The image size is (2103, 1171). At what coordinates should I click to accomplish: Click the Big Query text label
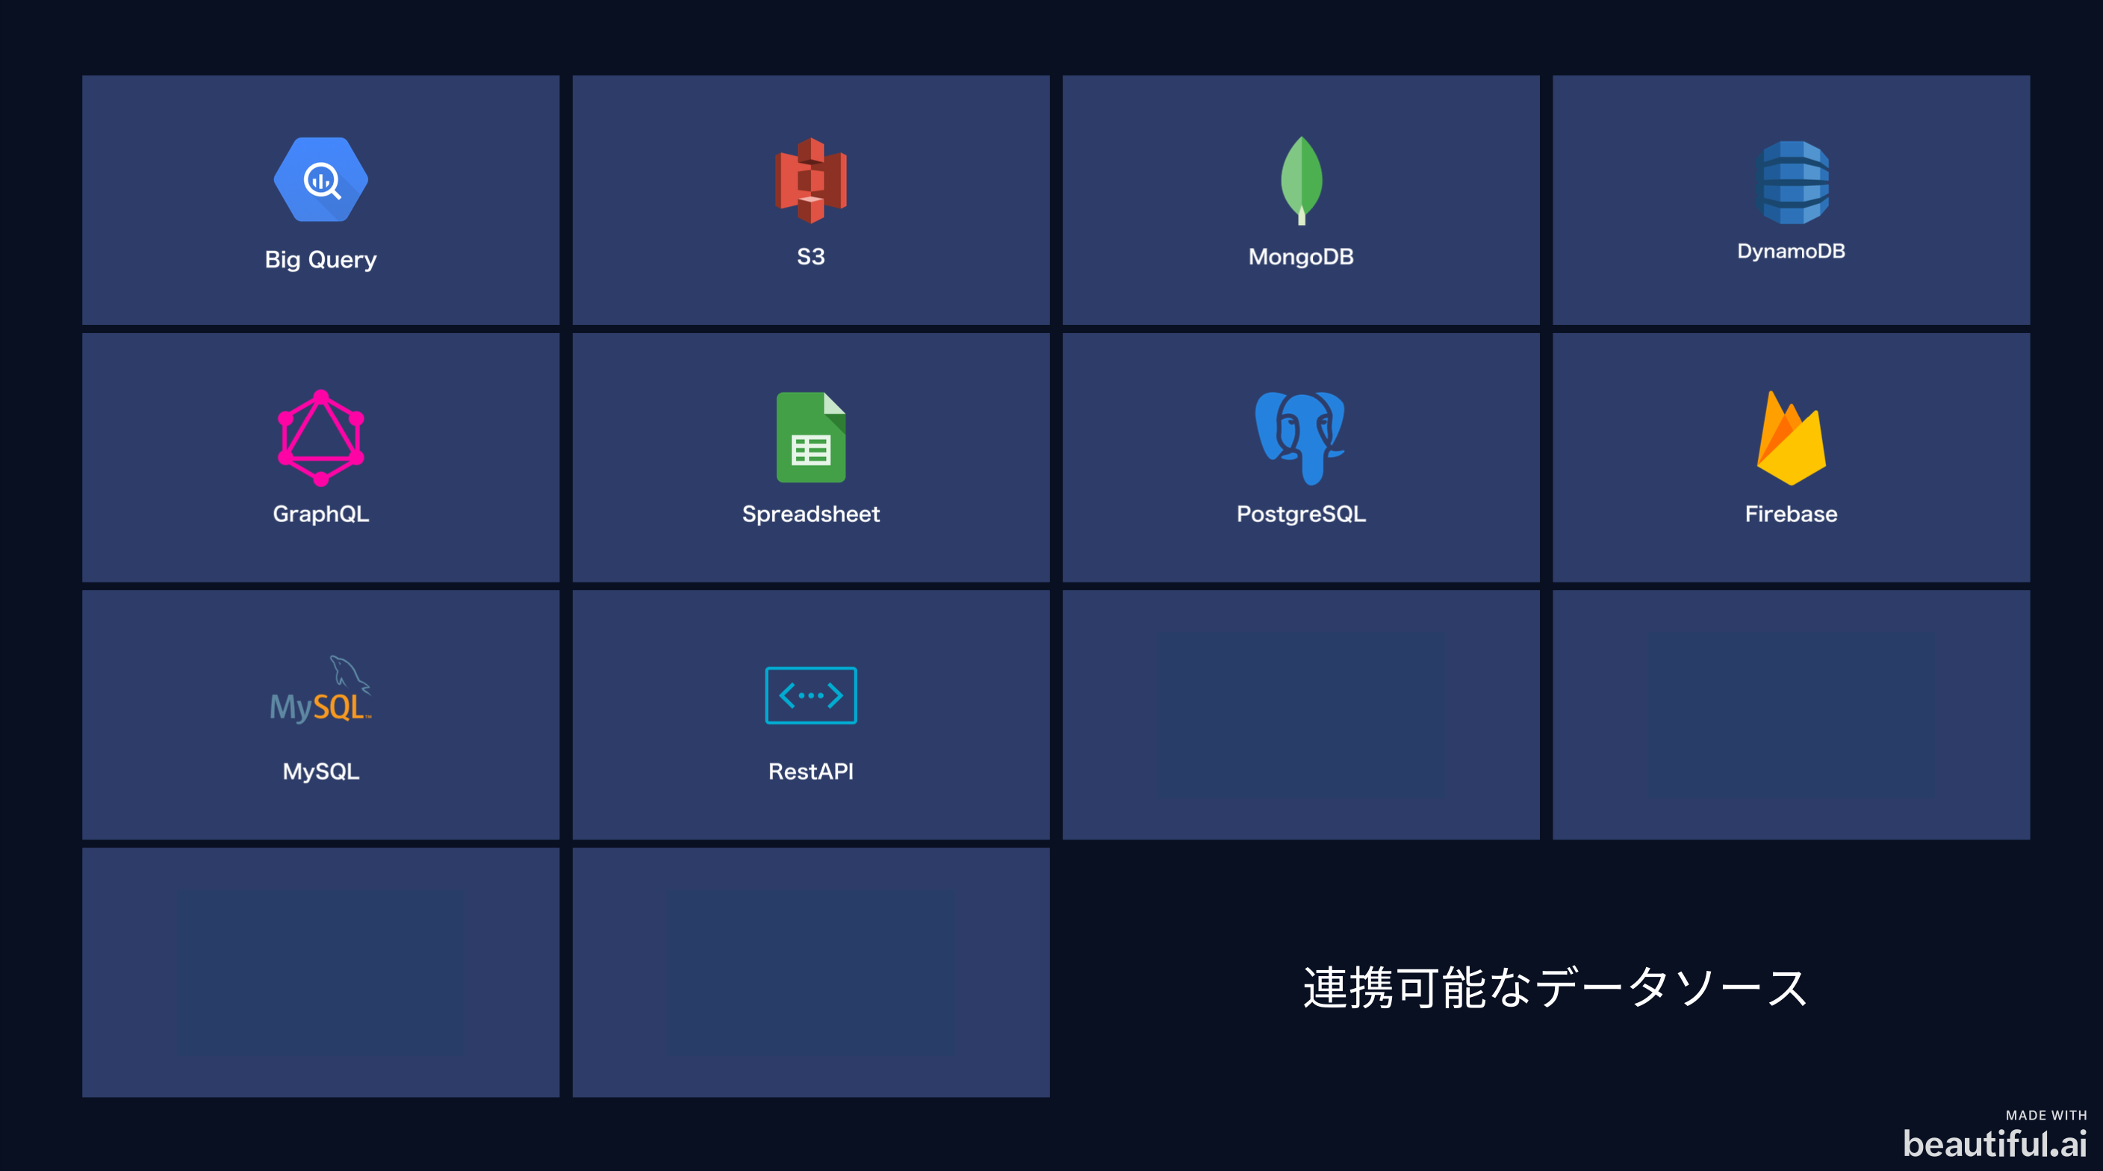pyautogui.click(x=320, y=260)
